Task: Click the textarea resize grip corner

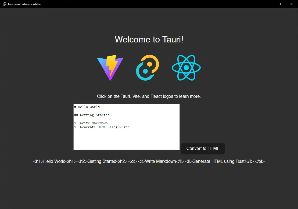Action: point(178,148)
